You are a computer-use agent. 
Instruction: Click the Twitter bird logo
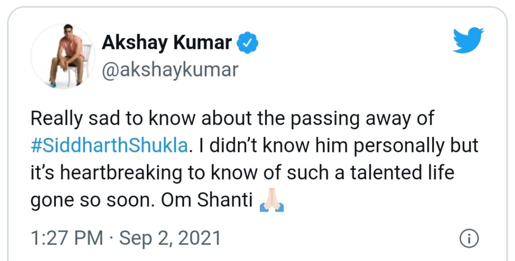468,41
